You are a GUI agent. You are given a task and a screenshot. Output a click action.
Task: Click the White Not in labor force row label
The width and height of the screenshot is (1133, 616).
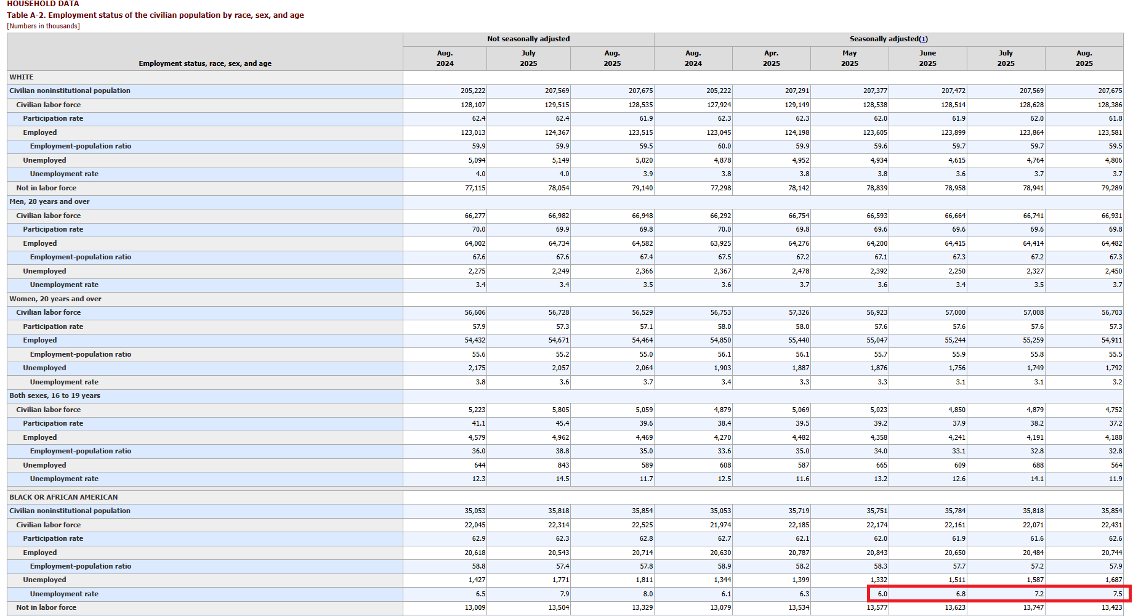point(46,188)
